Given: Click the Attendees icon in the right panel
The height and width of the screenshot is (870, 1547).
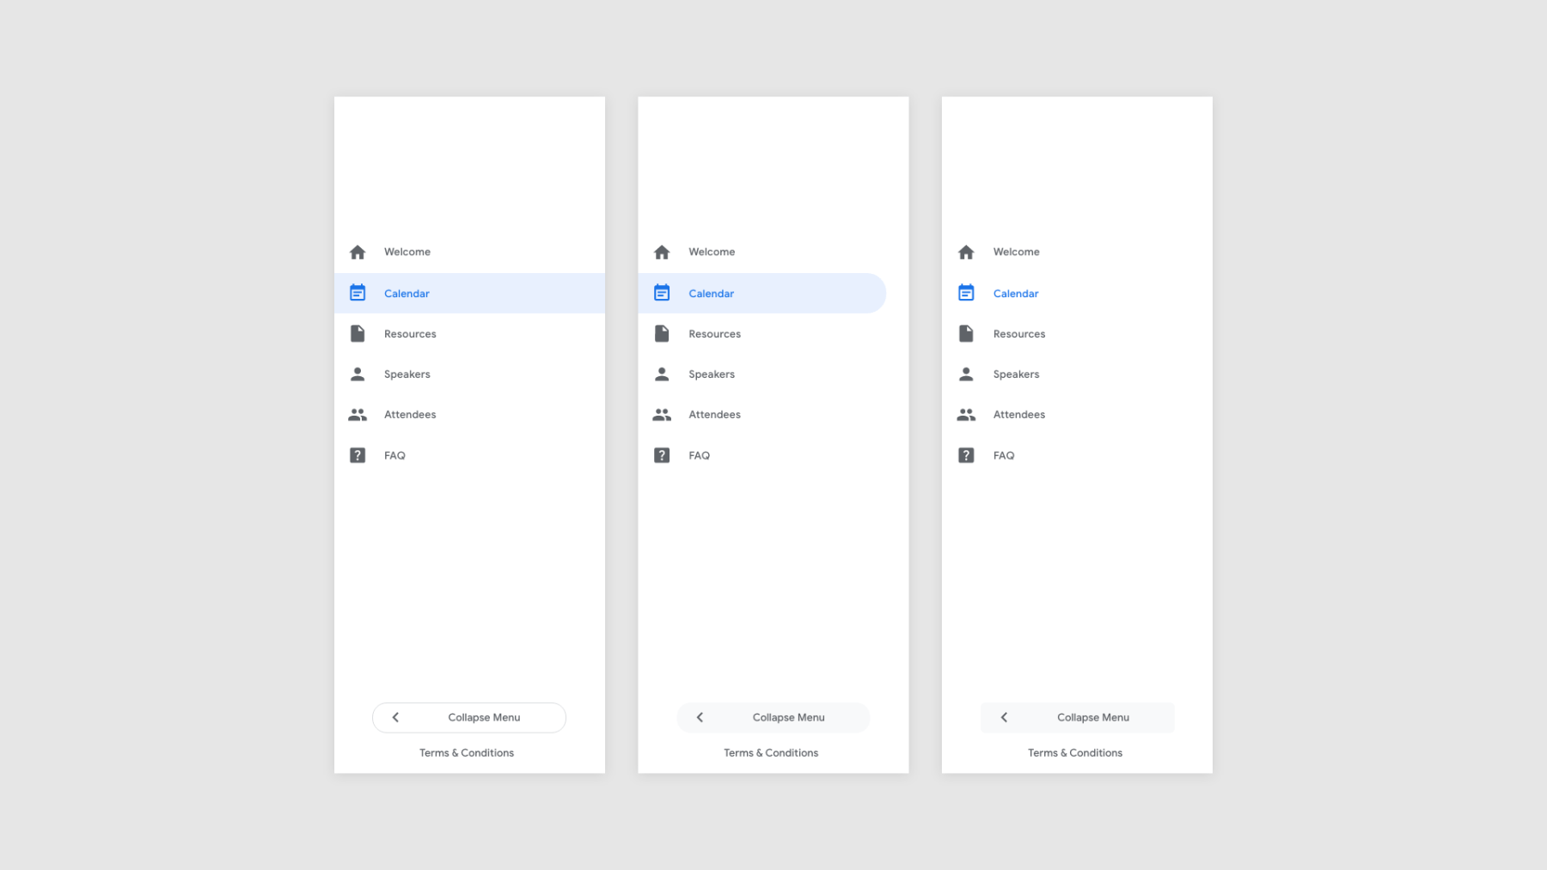Looking at the screenshot, I should (x=966, y=414).
